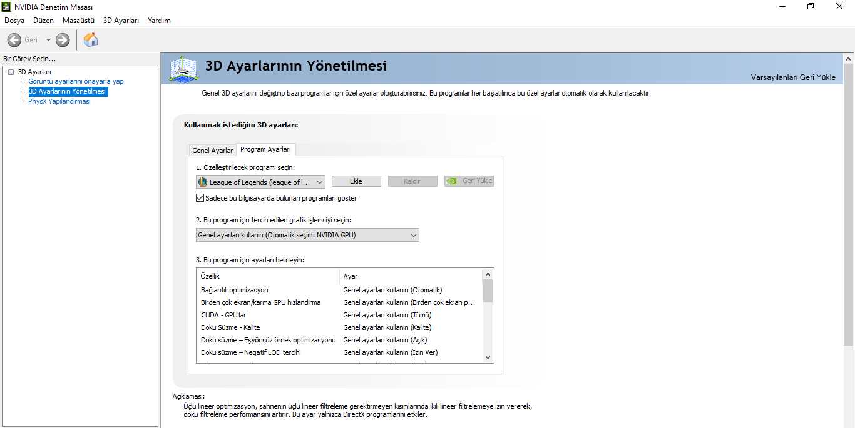This screenshot has height=428, width=855.
Task: Open the 3D Ayarları menu
Action: click(x=121, y=21)
